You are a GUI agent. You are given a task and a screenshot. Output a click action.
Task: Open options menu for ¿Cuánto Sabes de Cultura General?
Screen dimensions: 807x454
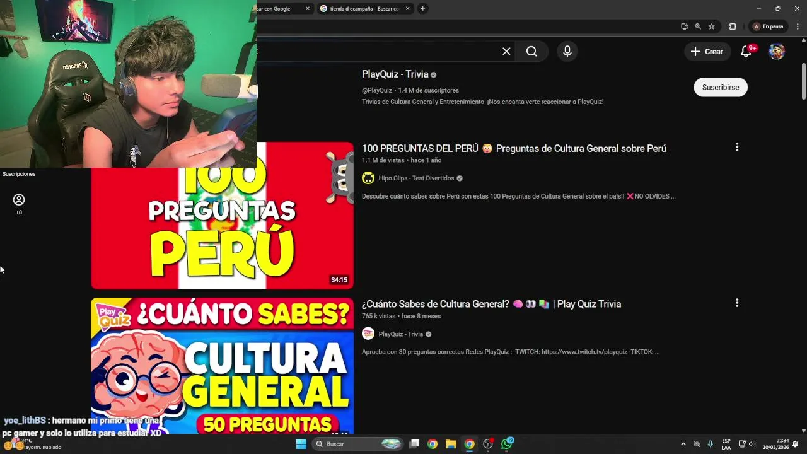click(x=737, y=303)
